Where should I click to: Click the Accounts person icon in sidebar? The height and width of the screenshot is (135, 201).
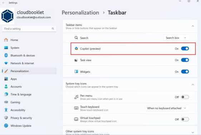(x=6, y=87)
